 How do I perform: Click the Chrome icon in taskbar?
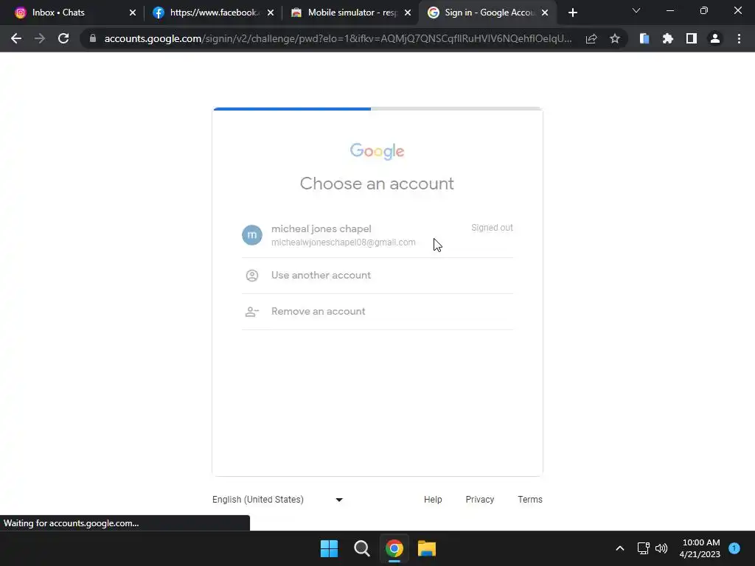pyautogui.click(x=394, y=548)
